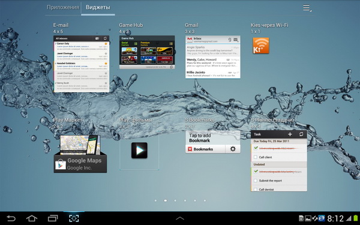
Task: Check the Submit the report checkbox
Action: [x=256, y=181]
